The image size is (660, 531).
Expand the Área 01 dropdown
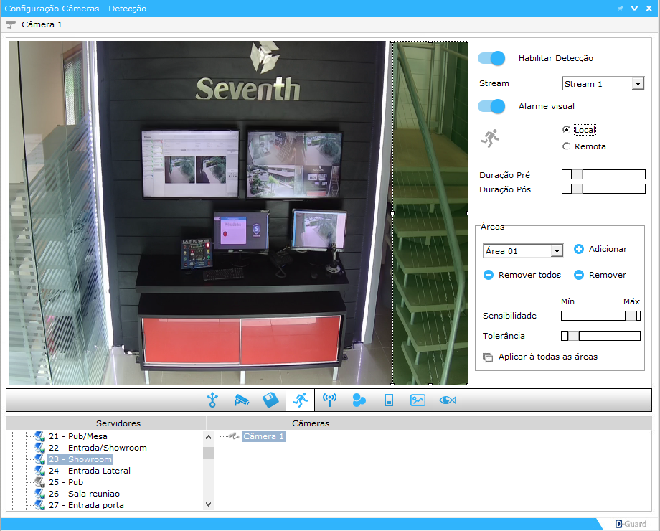coord(522,251)
